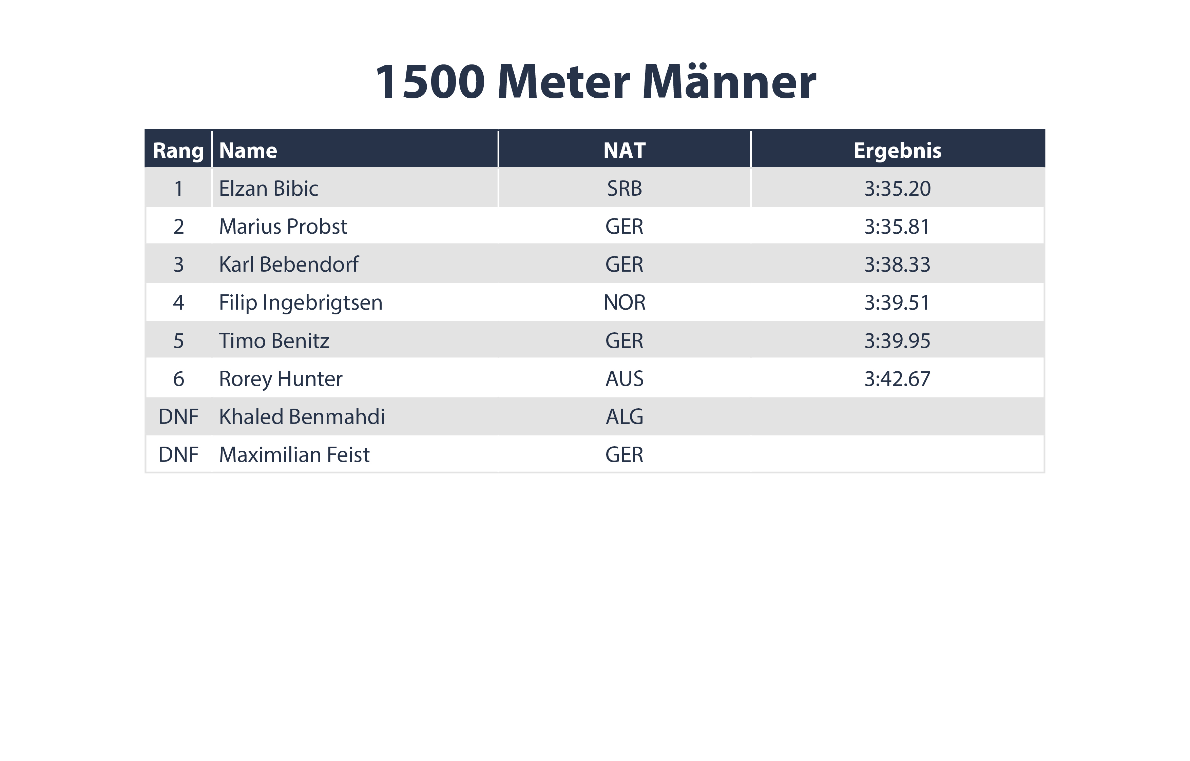
Task: Select the time 3:42.67
Action: 898,378
